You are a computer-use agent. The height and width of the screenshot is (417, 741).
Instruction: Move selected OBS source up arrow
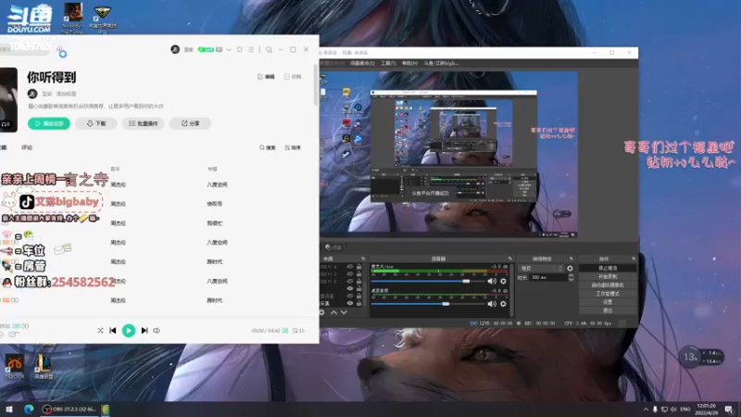tap(333, 312)
